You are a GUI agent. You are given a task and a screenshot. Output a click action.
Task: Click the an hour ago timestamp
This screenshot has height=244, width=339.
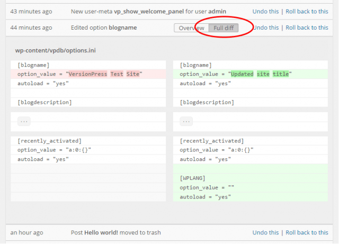coord(26,232)
